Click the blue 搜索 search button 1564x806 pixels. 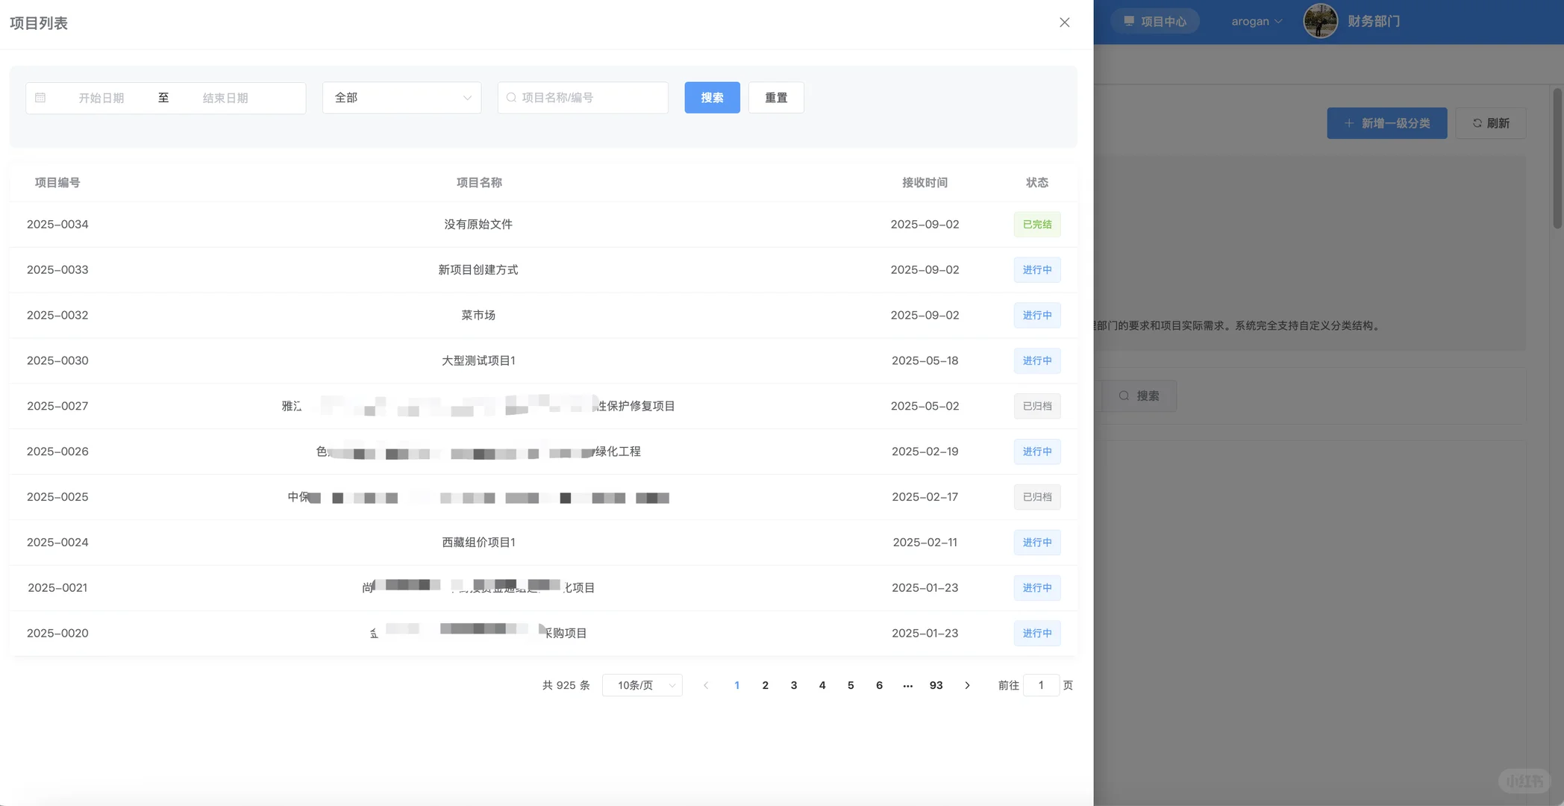[x=711, y=97]
